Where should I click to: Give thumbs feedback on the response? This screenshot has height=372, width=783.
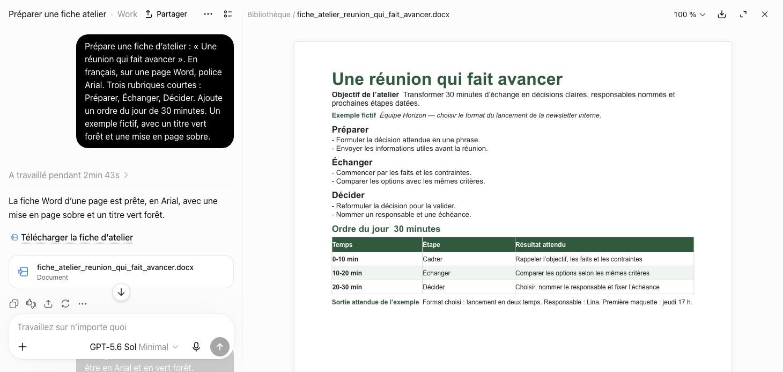coord(31,304)
